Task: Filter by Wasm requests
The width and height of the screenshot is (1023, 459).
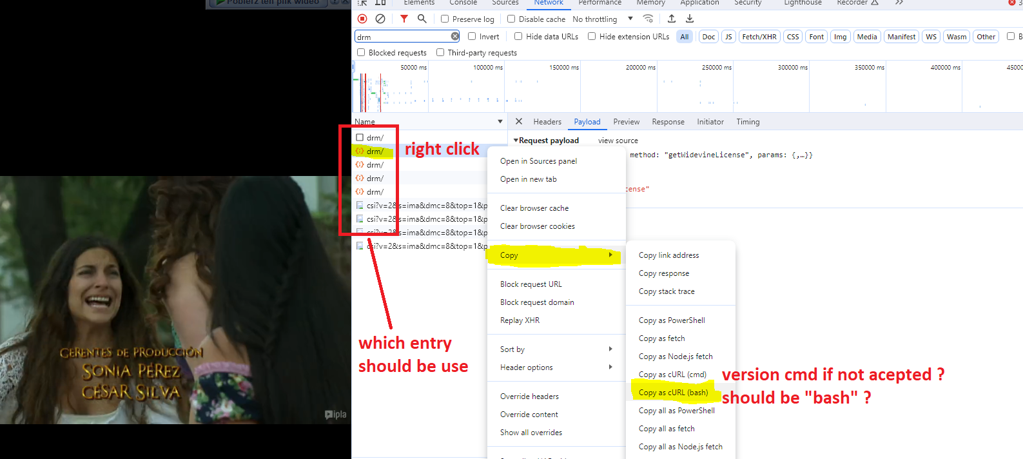Action: click(957, 37)
